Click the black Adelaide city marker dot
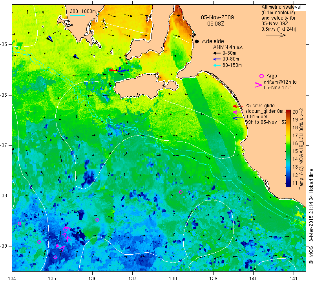The width and height of the screenshot is (314, 283). click(x=197, y=42)
